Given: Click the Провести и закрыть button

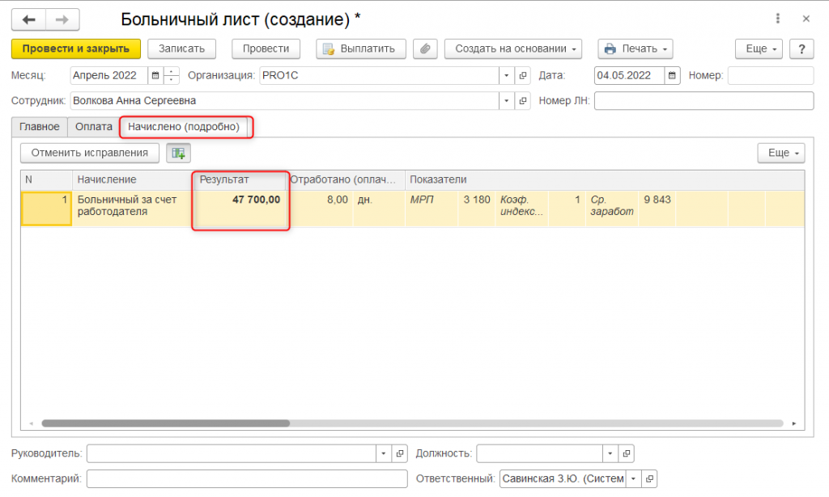Looking at the screenshot, I should (x=76, y=48).
